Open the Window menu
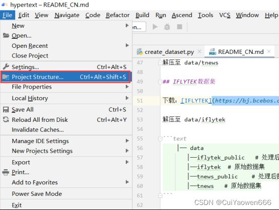The width and height of the screenshot is (279, 210). click(x=247, y=15)
